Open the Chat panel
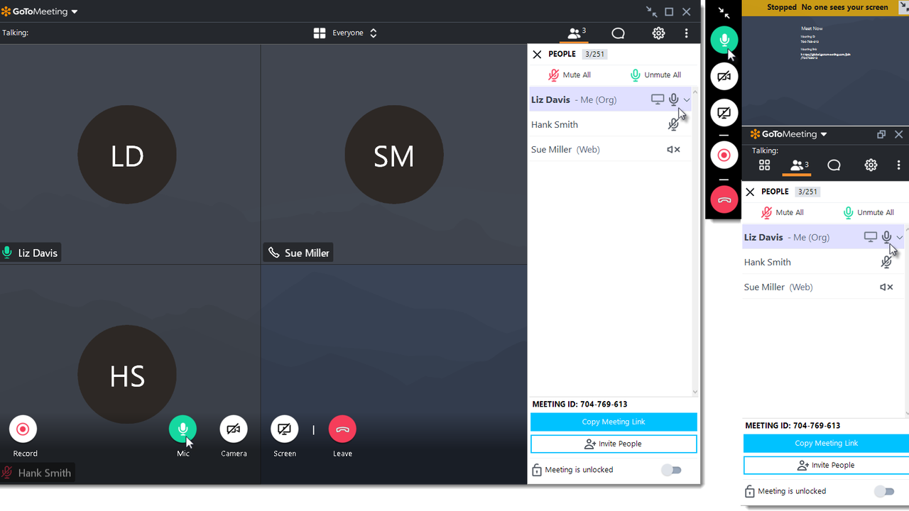This screenshot has width=909, height=511. click(x=617, y=33)
